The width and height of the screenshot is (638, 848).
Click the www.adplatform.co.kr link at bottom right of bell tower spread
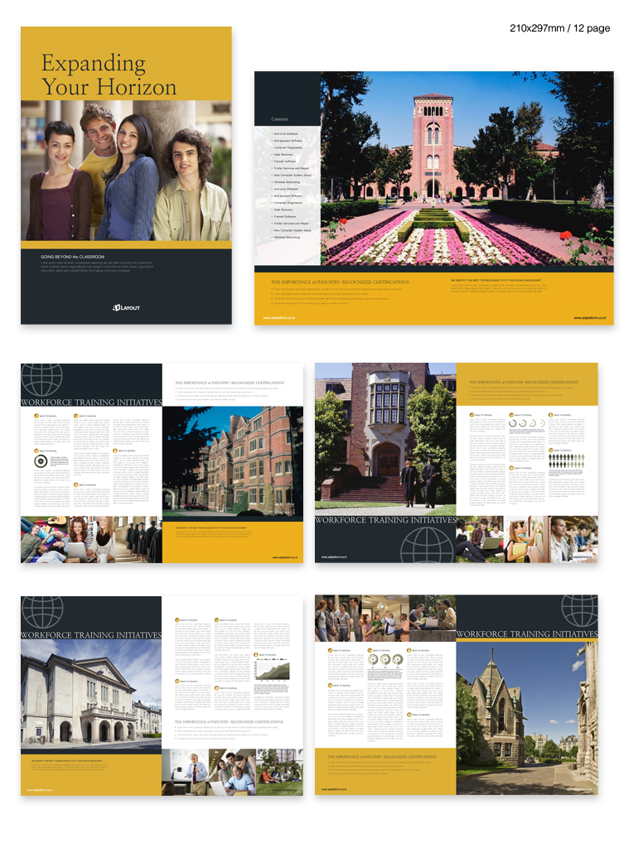pos(590,318)
